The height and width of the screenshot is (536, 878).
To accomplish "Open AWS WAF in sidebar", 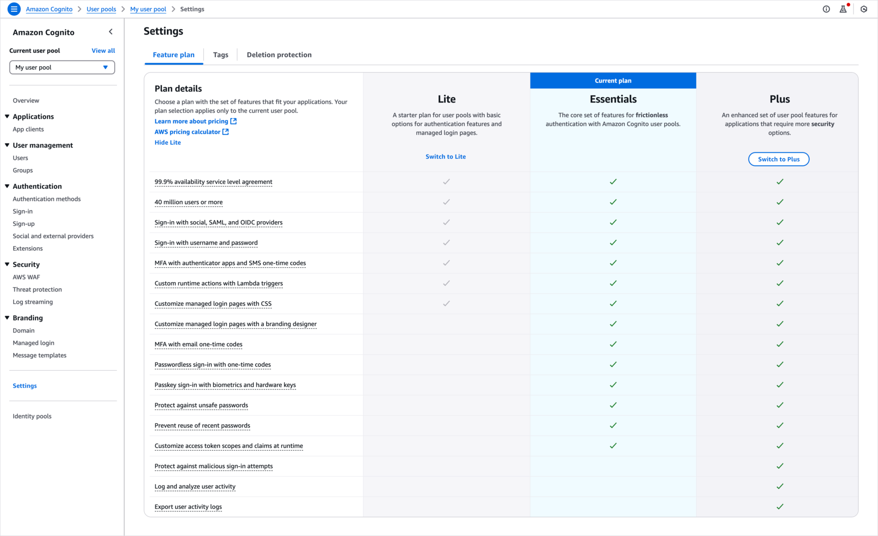I will click(26, 277).
